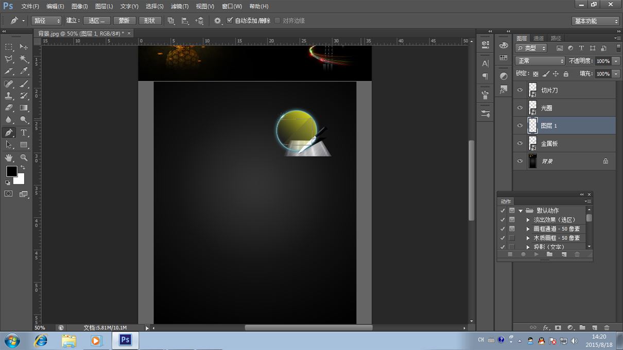Open the 路径 tool mode dropdown
This screenshot has height=350, width=623.
(x=46, y=21)
